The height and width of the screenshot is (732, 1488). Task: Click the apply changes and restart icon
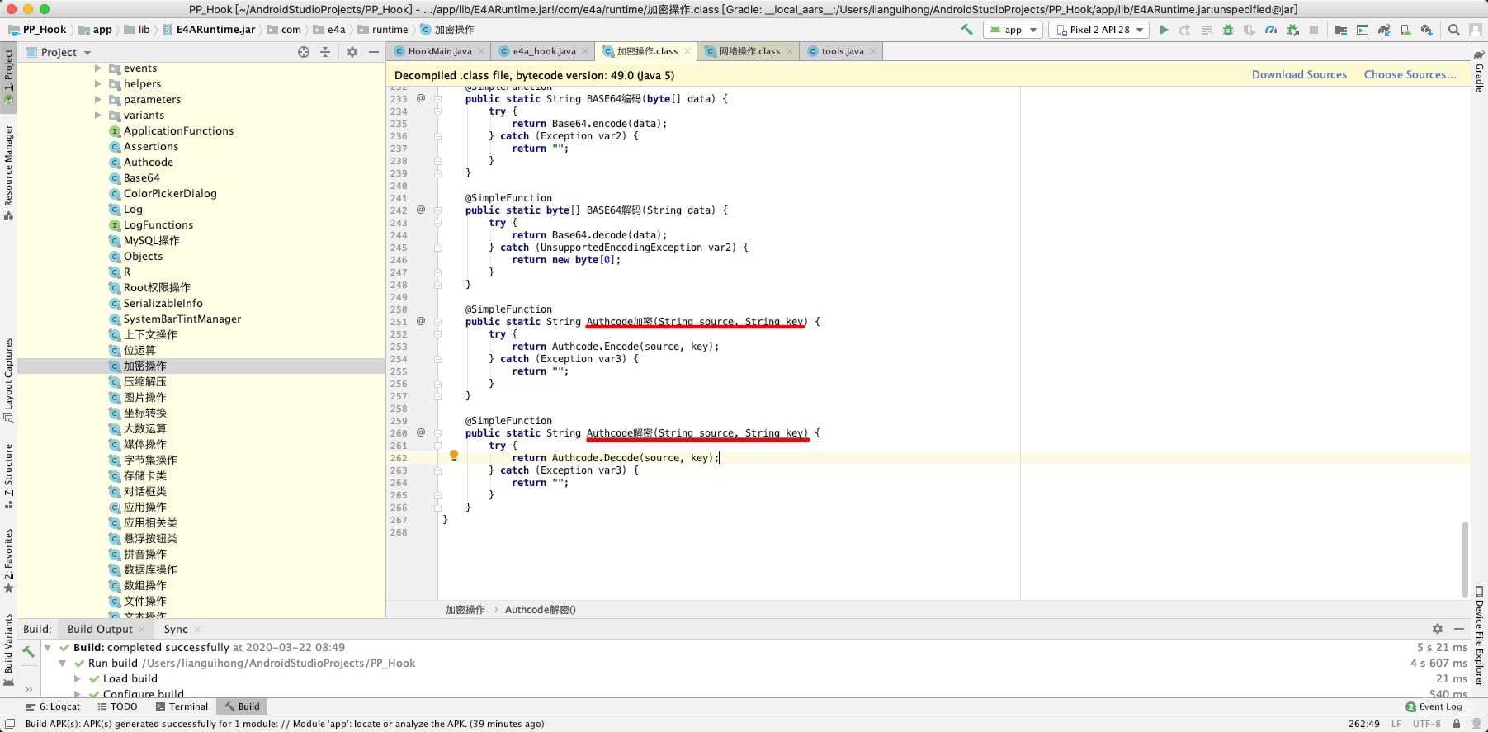(x=1185, y=30)
